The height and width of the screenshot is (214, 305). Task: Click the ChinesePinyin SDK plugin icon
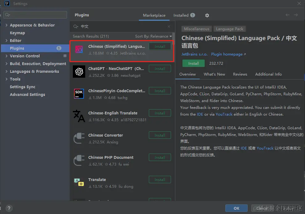coord(79,94)
